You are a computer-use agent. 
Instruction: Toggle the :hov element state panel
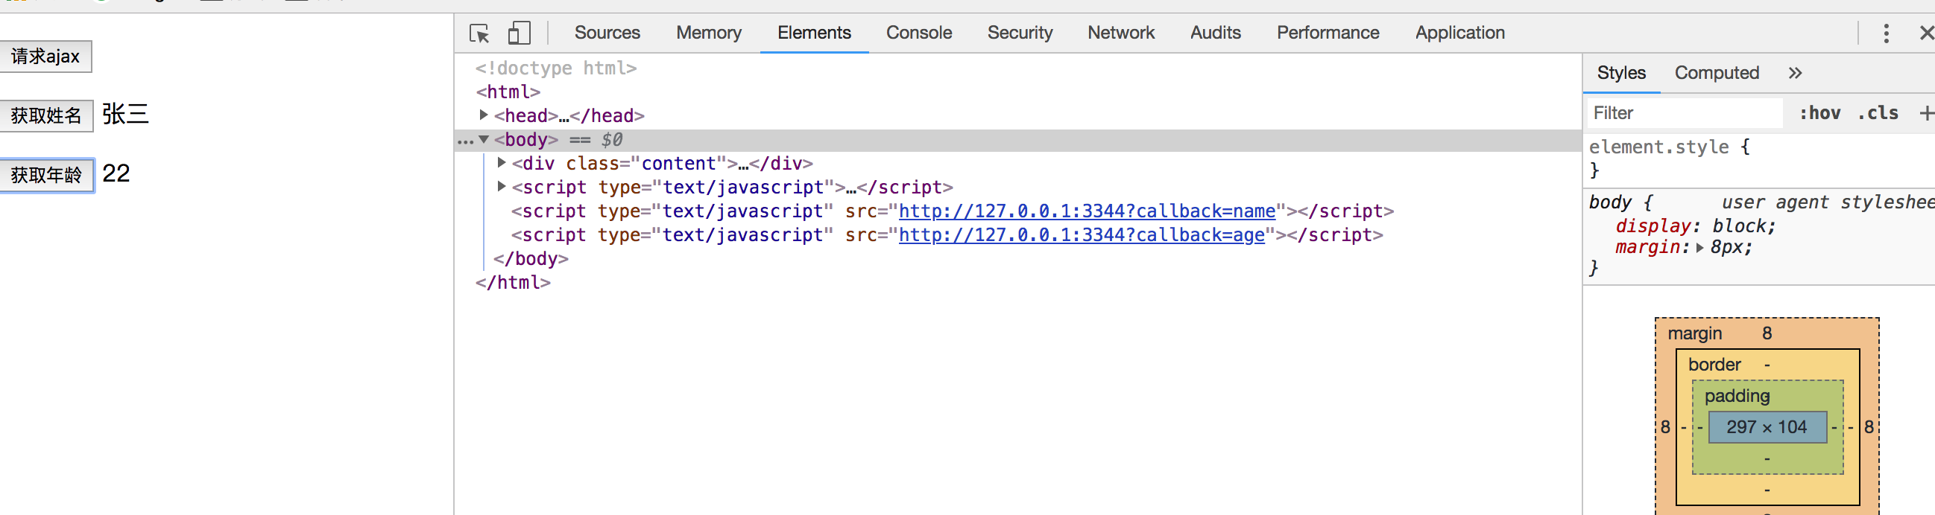click(x=1819, y=113)
